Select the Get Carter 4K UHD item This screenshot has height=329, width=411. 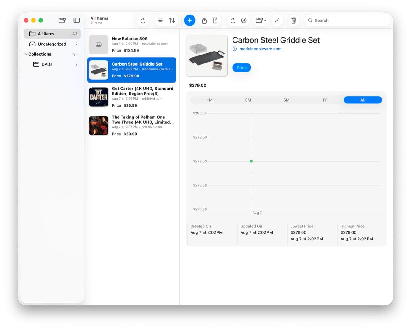click(x=132, y=97)
